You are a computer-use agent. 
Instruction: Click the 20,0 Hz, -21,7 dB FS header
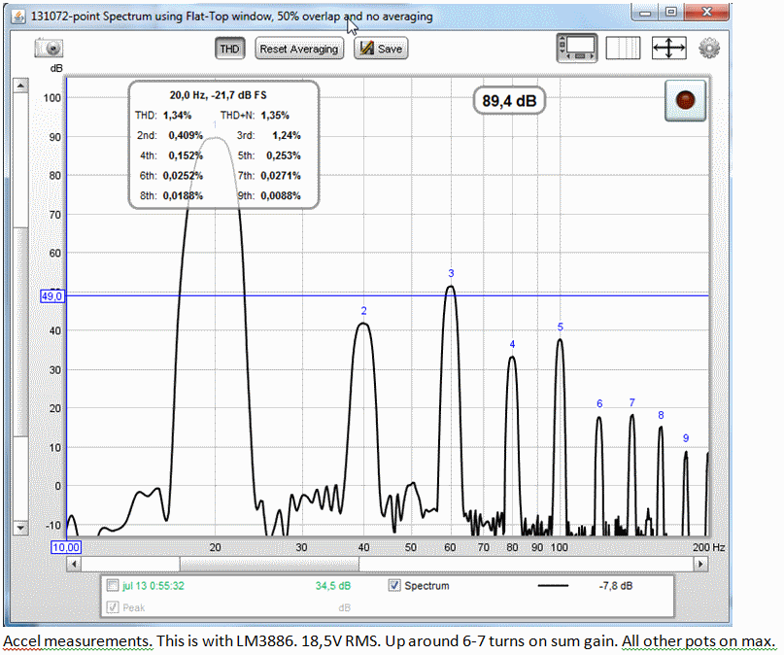click(218, 95)
